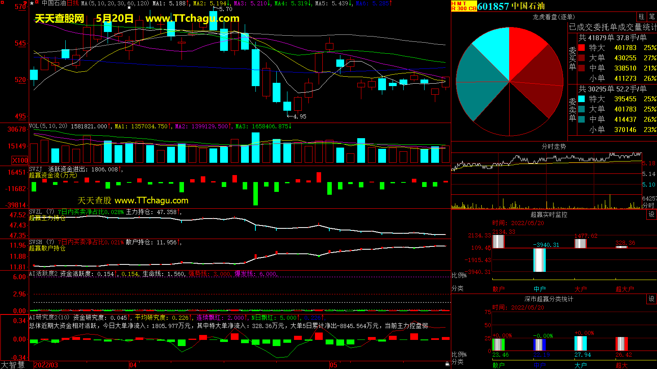Click the lock icon at bottom of chart
657x369 pixels.
(447, 364)
